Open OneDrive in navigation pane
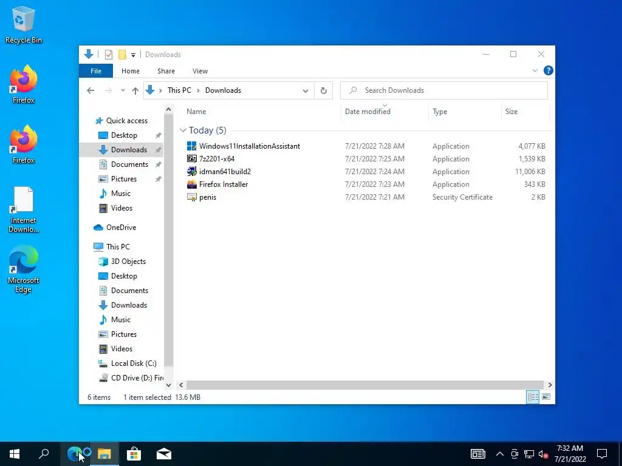Viewport: 622px width, 466px height. pos(121,228)
